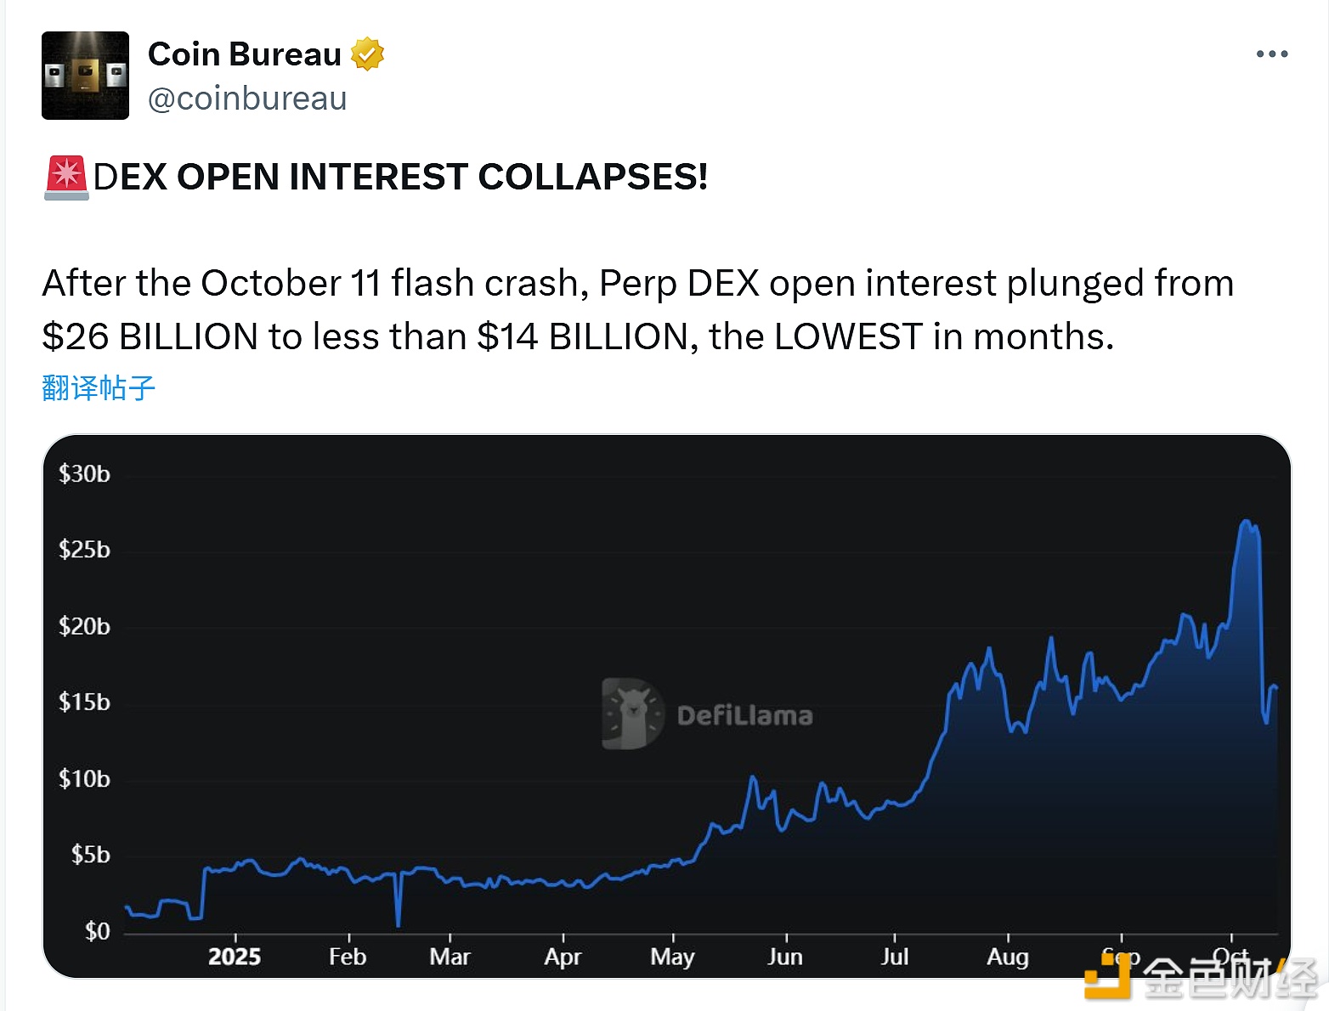Open the @coinbureau handle link
This screenshot has width=1329, height=1011.
pos(247,99)
